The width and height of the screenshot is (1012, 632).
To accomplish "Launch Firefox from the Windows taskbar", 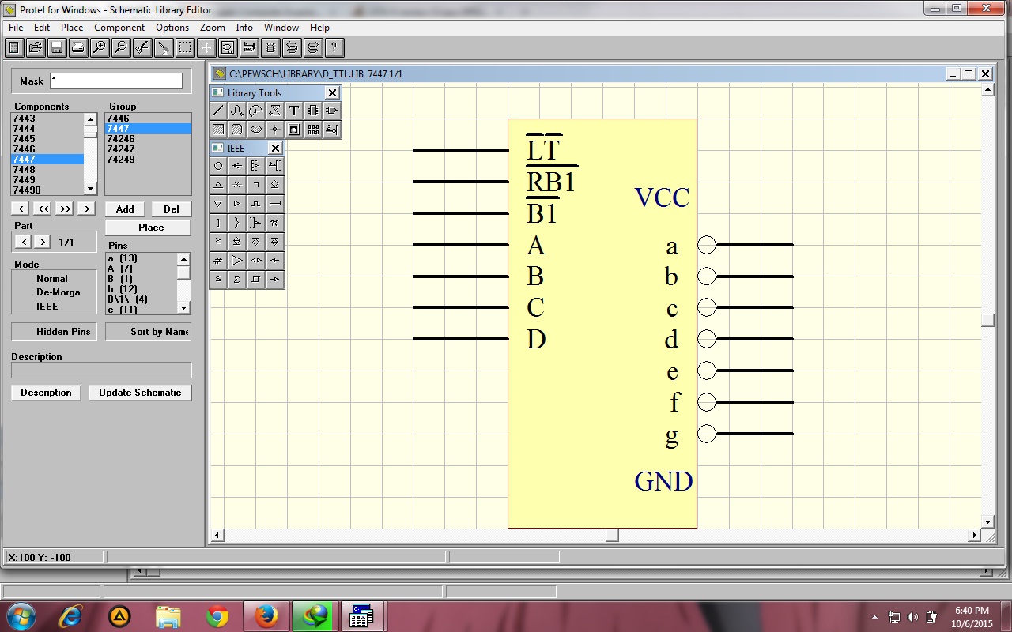I will [x=266, y=616].
